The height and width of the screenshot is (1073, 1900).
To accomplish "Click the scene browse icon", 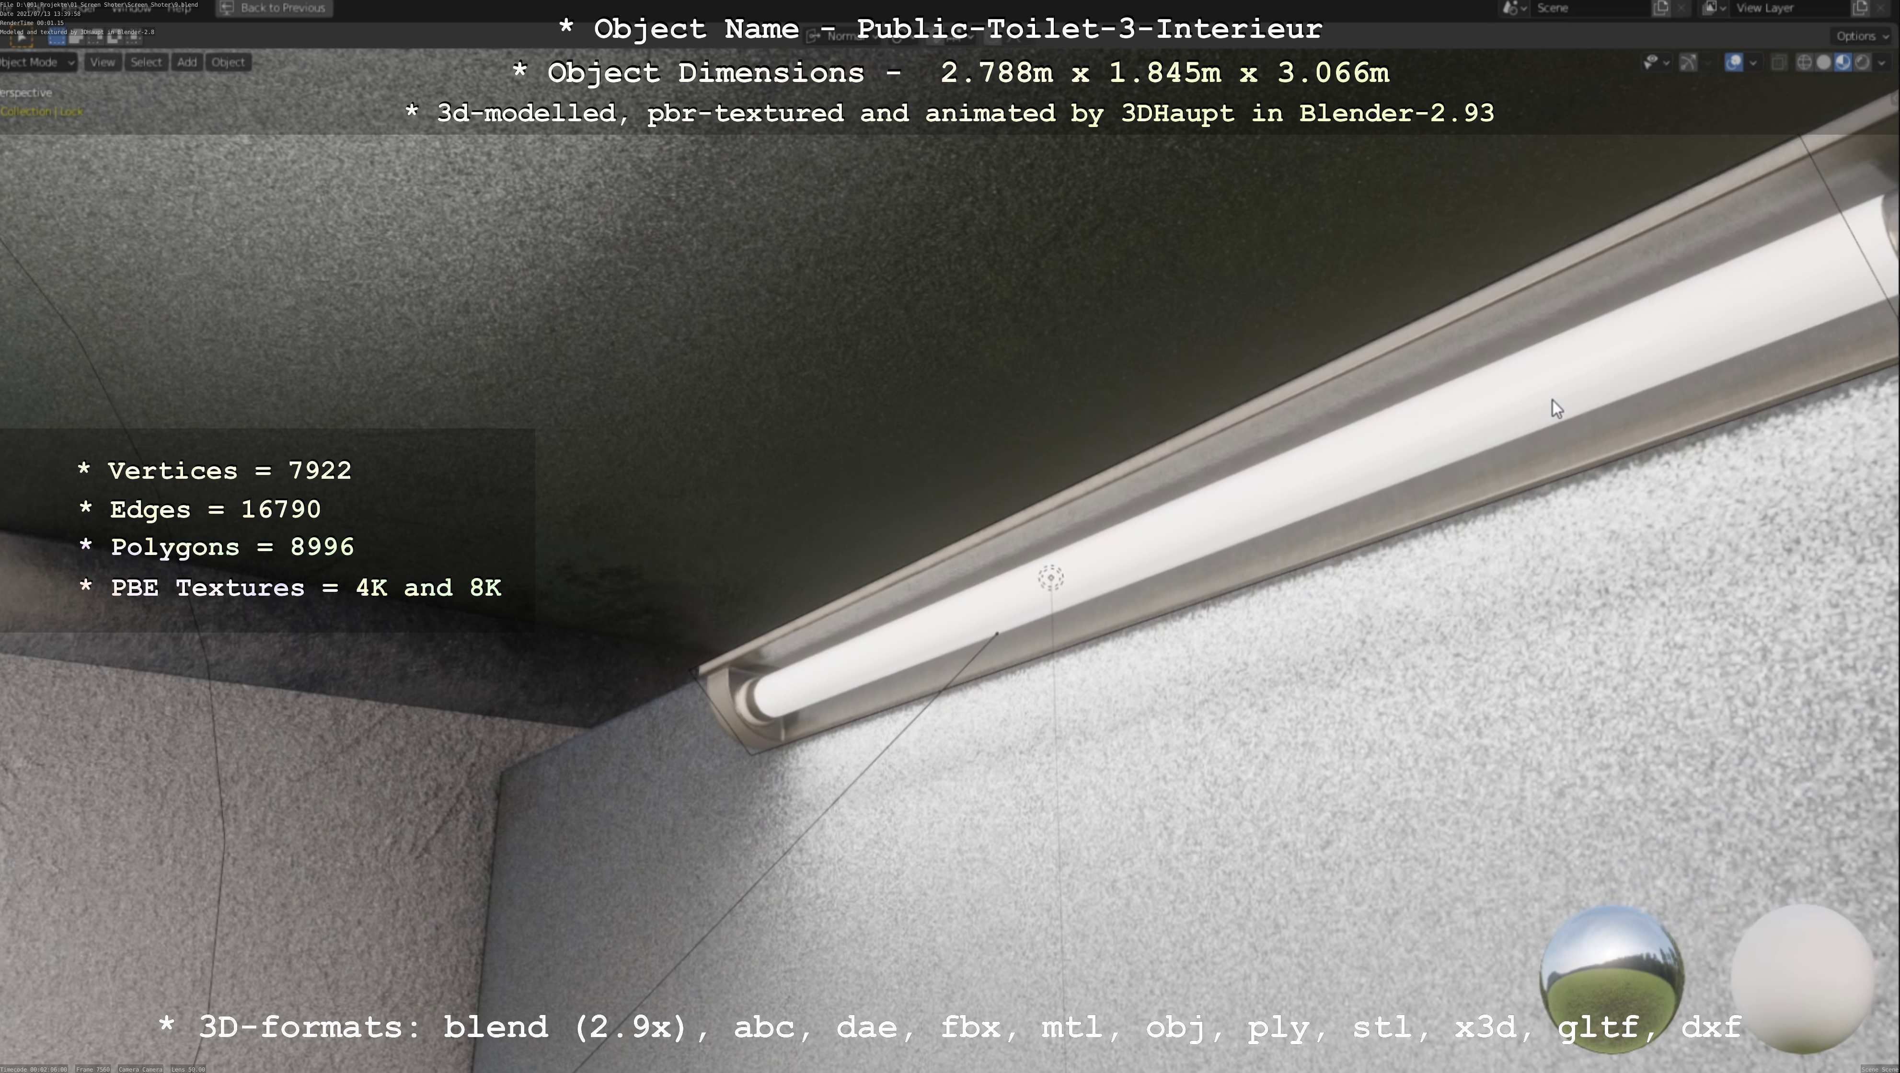I will tap(1514, 8).
